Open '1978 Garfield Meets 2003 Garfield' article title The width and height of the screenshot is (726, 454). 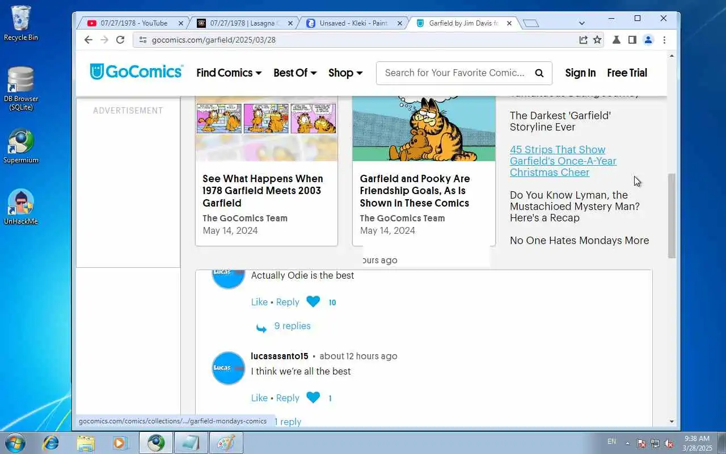tap(263, 191)
